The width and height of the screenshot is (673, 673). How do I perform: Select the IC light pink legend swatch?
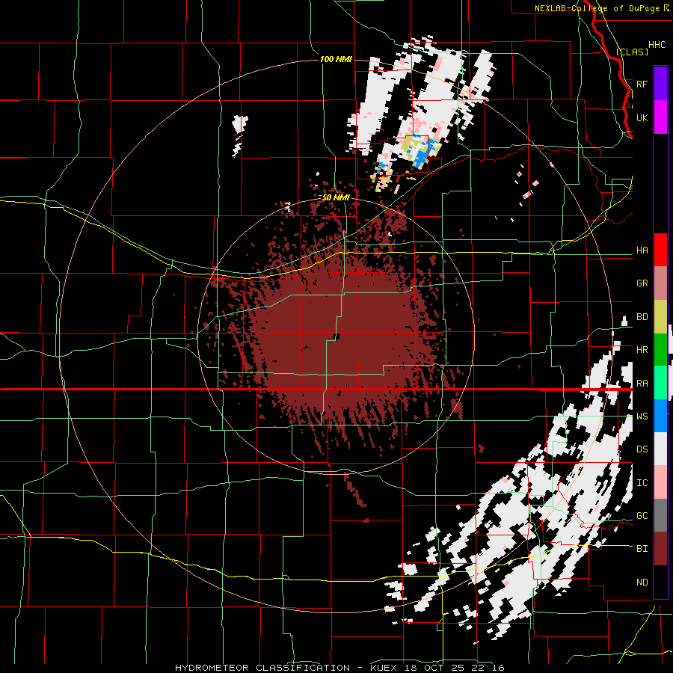click(x=660, y=482)
